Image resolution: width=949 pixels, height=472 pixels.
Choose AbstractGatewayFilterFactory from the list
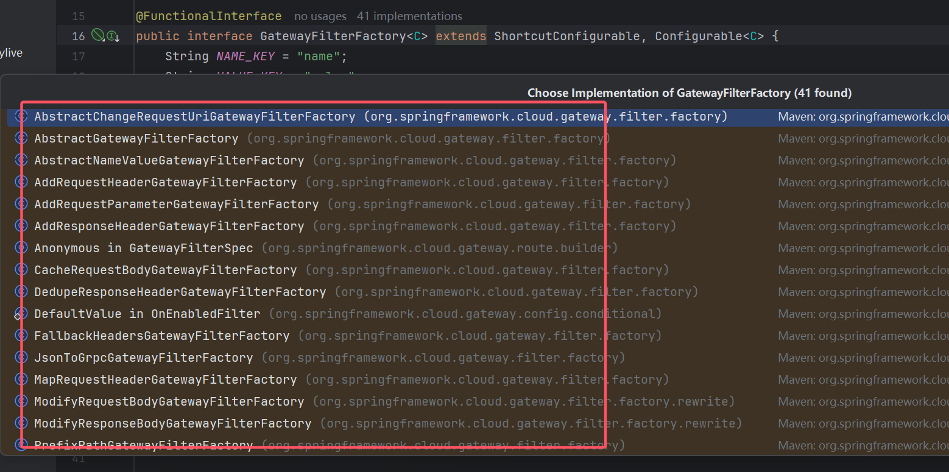point(478,138)
